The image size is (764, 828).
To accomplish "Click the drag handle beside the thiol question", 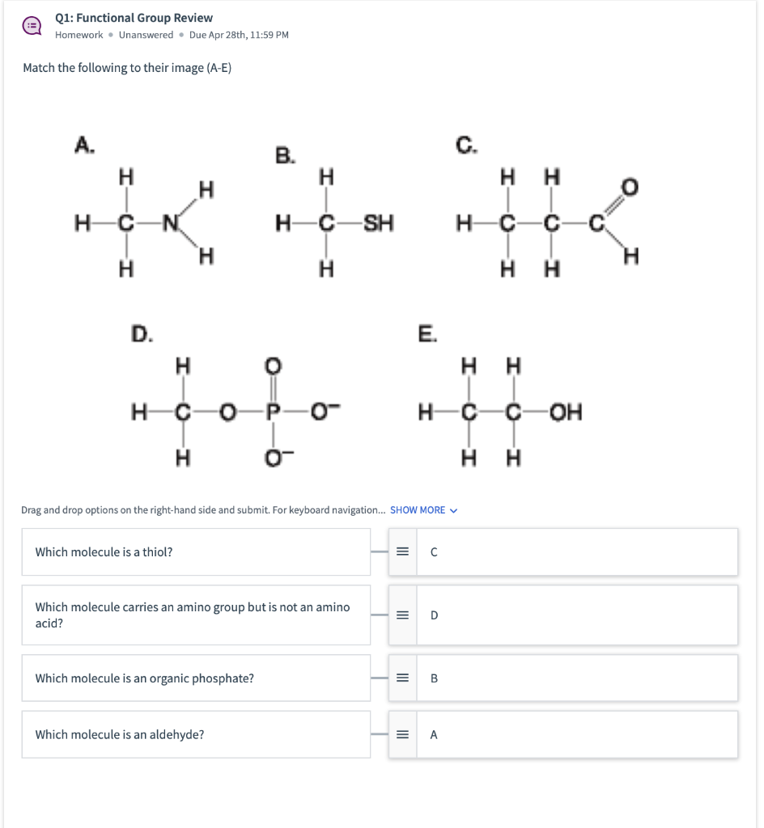I will [x=401, y=551].
